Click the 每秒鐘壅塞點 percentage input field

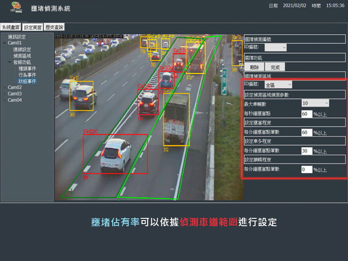307,114
